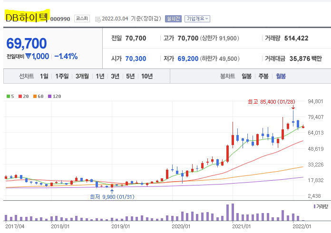Image resolution: width=331 pixels, height=233 pixels.
Task: Click the 코스피 market badge
Action: pos(82,19)
